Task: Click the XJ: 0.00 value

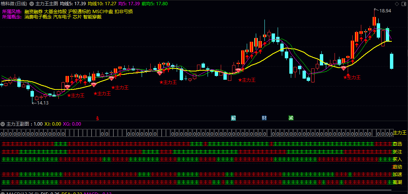Action: pos(53,124)
